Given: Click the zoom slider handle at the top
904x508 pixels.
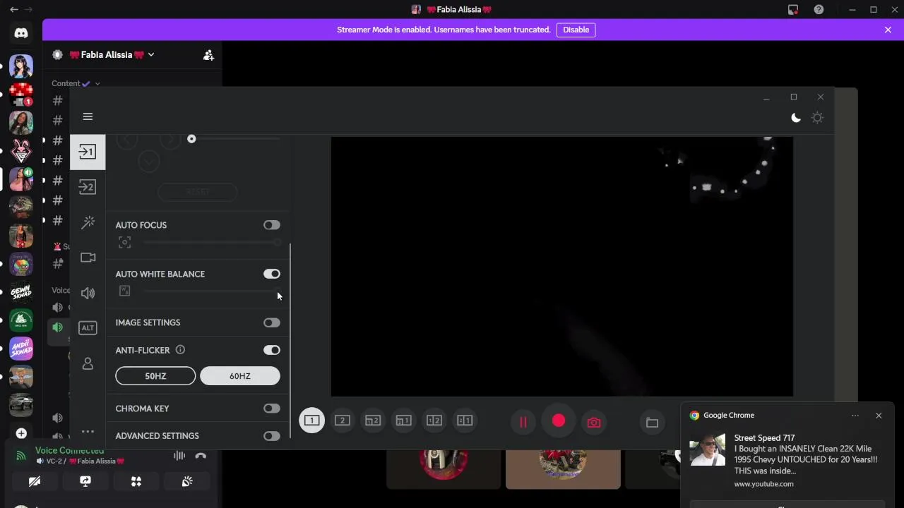Looking at the screenshot, I should tap(191, 139).
